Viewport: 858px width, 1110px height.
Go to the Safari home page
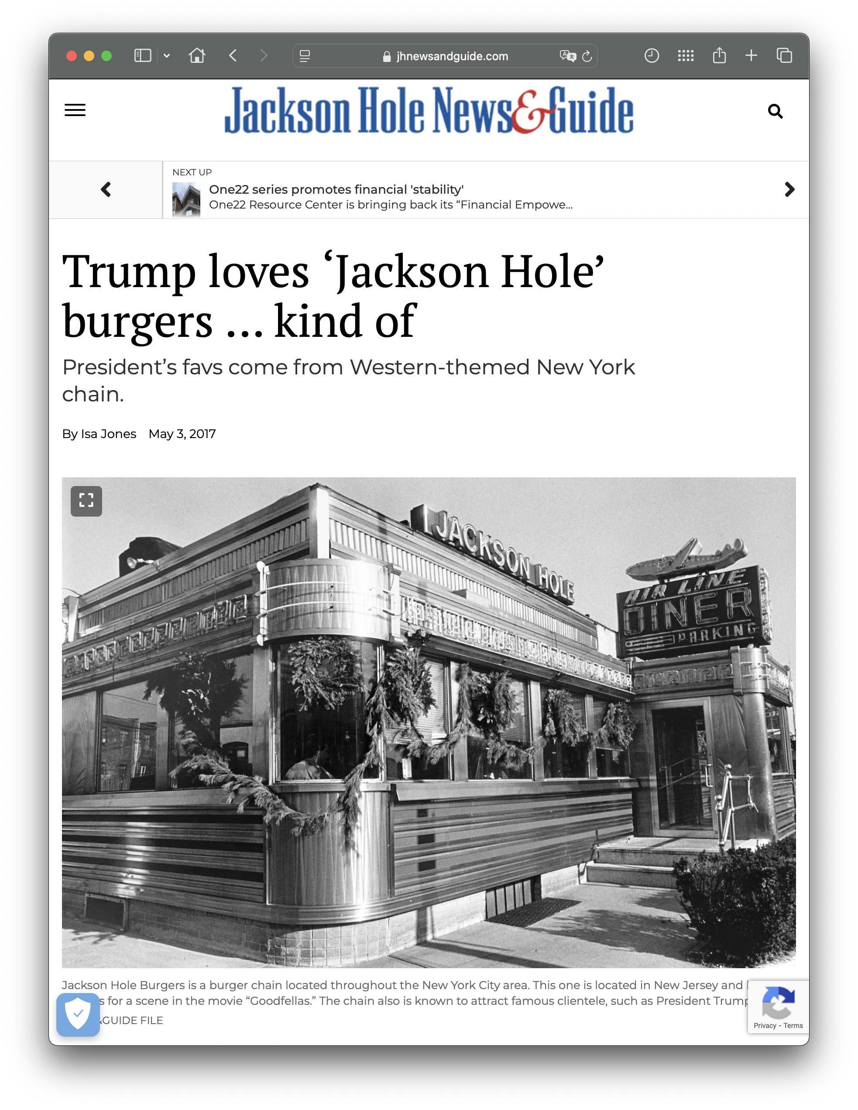[x=197, y=55]
